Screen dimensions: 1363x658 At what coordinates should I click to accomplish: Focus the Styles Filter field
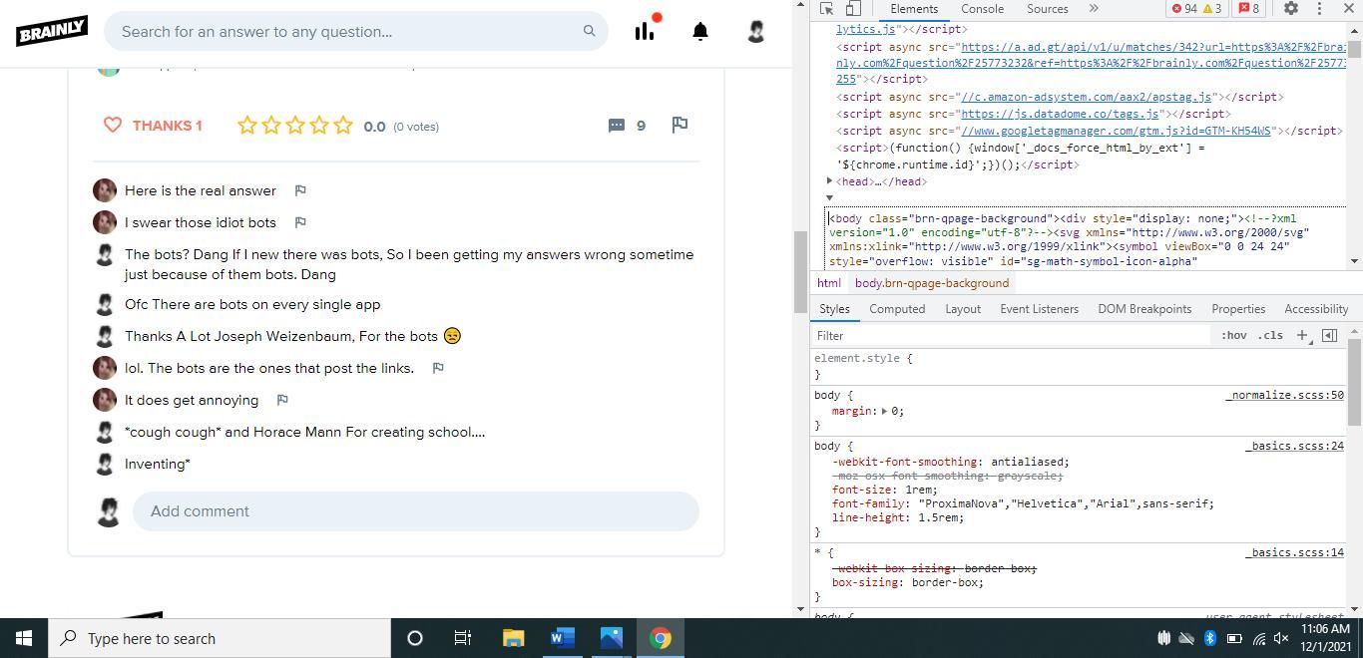point(1012,336)
